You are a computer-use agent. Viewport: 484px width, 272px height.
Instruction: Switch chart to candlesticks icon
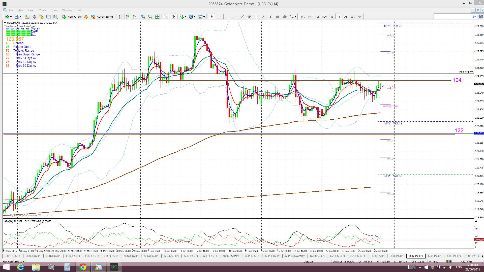pyautogui.click(x=128, y=17)
